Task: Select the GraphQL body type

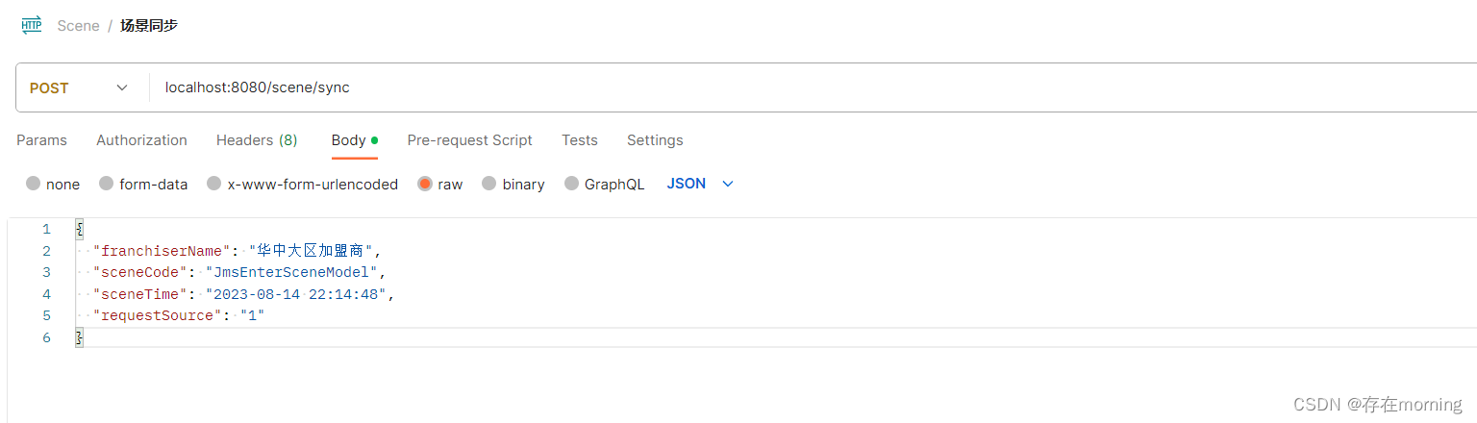Action: [x=572, y=184]
